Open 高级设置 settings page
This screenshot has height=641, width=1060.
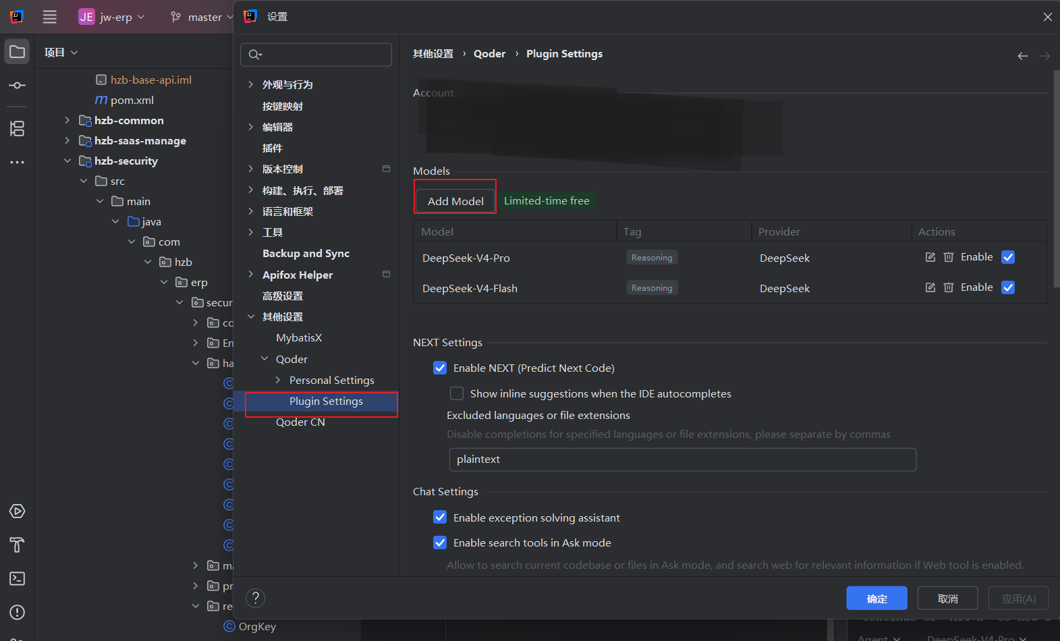(283, 296)
